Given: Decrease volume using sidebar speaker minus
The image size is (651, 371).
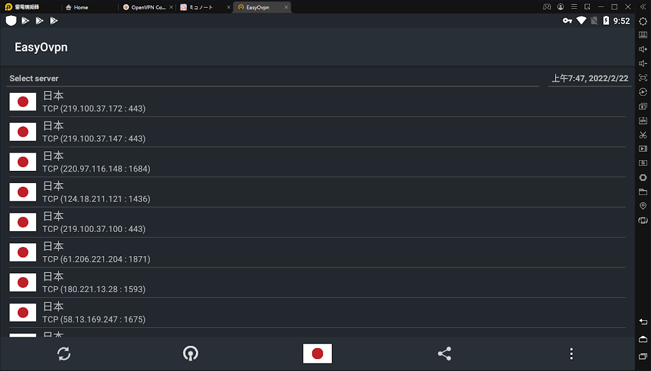Looking at the screenshot, I should coord(643,64).
